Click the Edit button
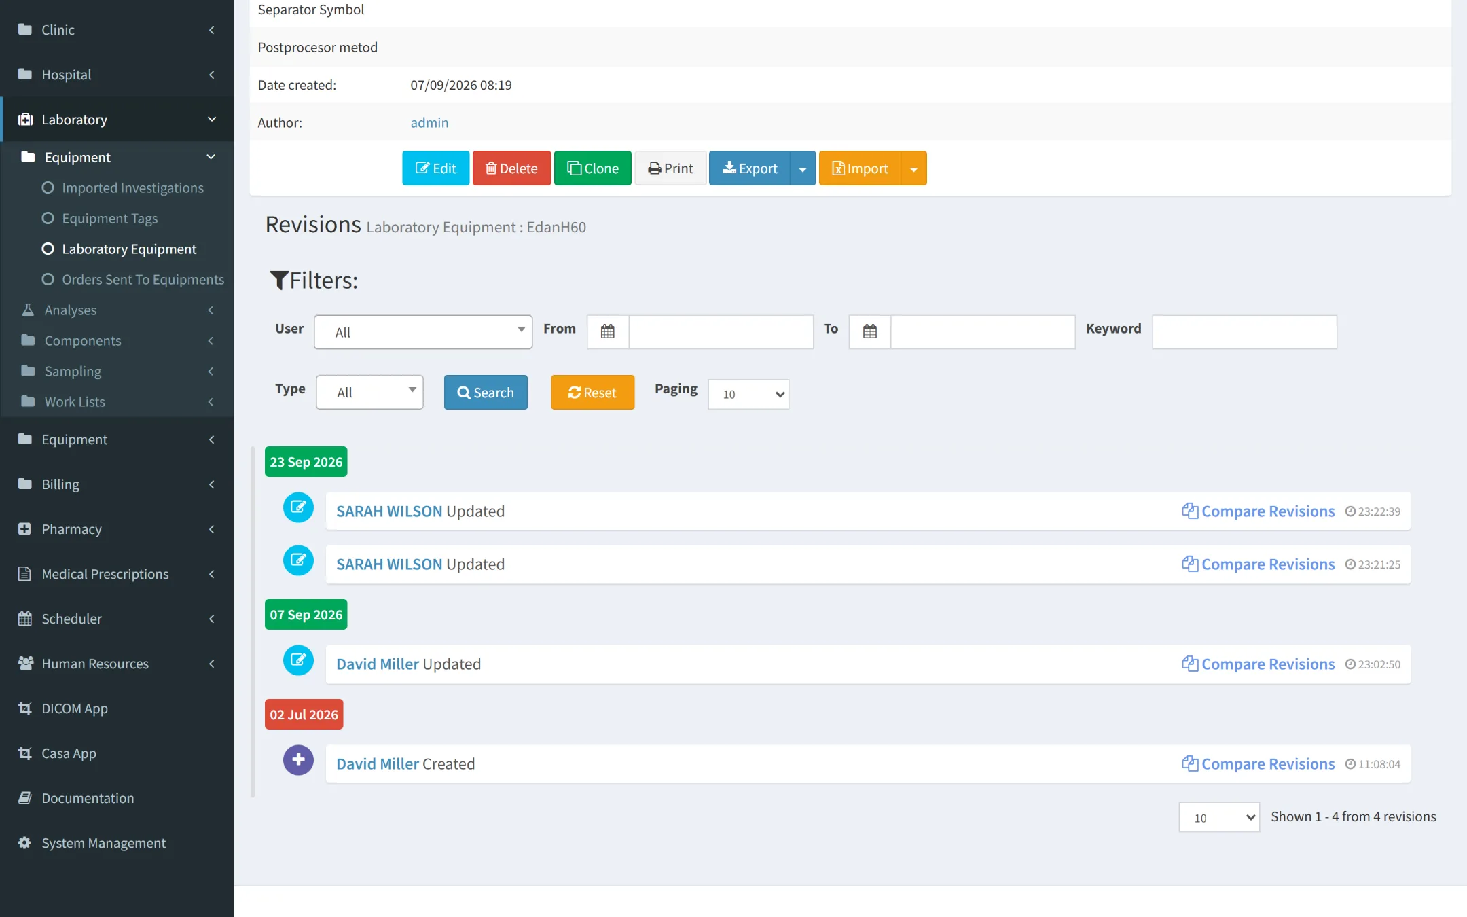This screenshot has height=917, width=1467. tap(435, 168)
